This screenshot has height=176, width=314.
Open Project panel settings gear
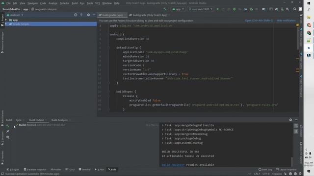(88, 15)
